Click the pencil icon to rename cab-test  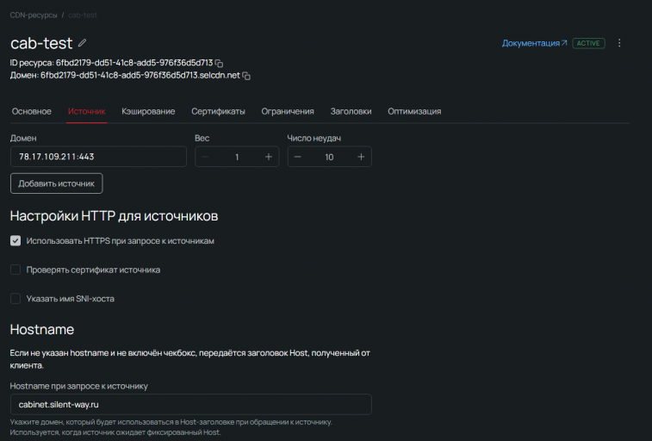click(83, 43)
